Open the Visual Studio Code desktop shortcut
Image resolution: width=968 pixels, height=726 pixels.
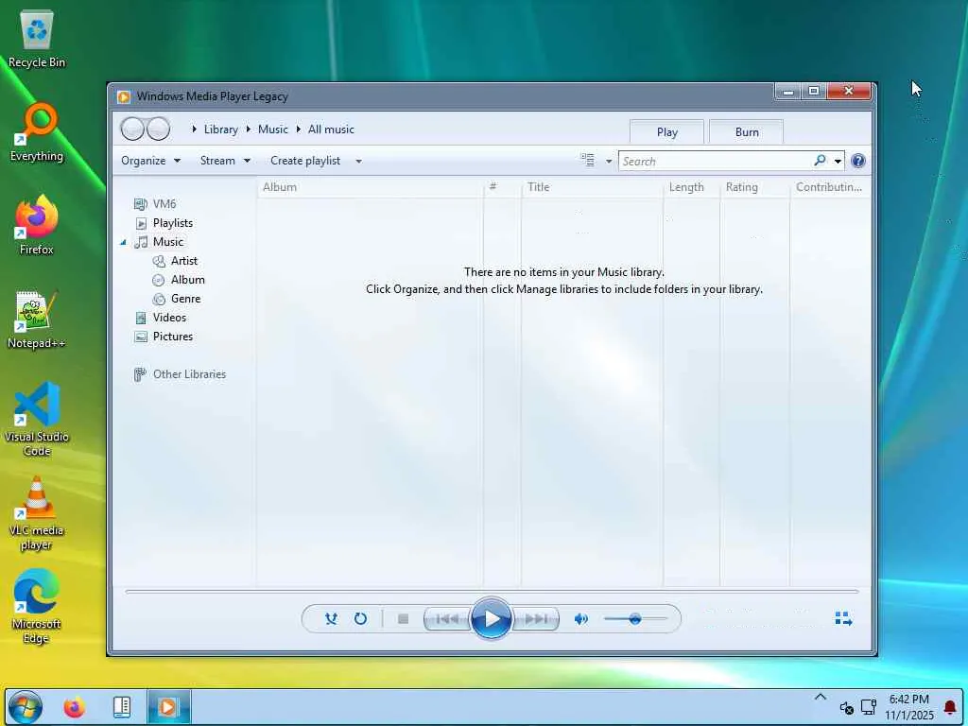[x=37, y=419]
